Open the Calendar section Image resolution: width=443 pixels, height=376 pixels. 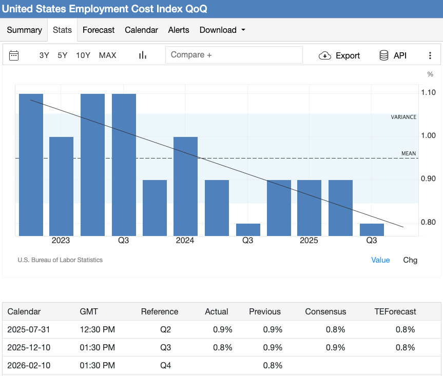click(x=141, y=30)
